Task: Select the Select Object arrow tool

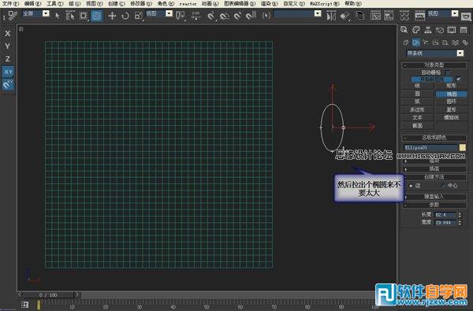Action: [58, 16]
